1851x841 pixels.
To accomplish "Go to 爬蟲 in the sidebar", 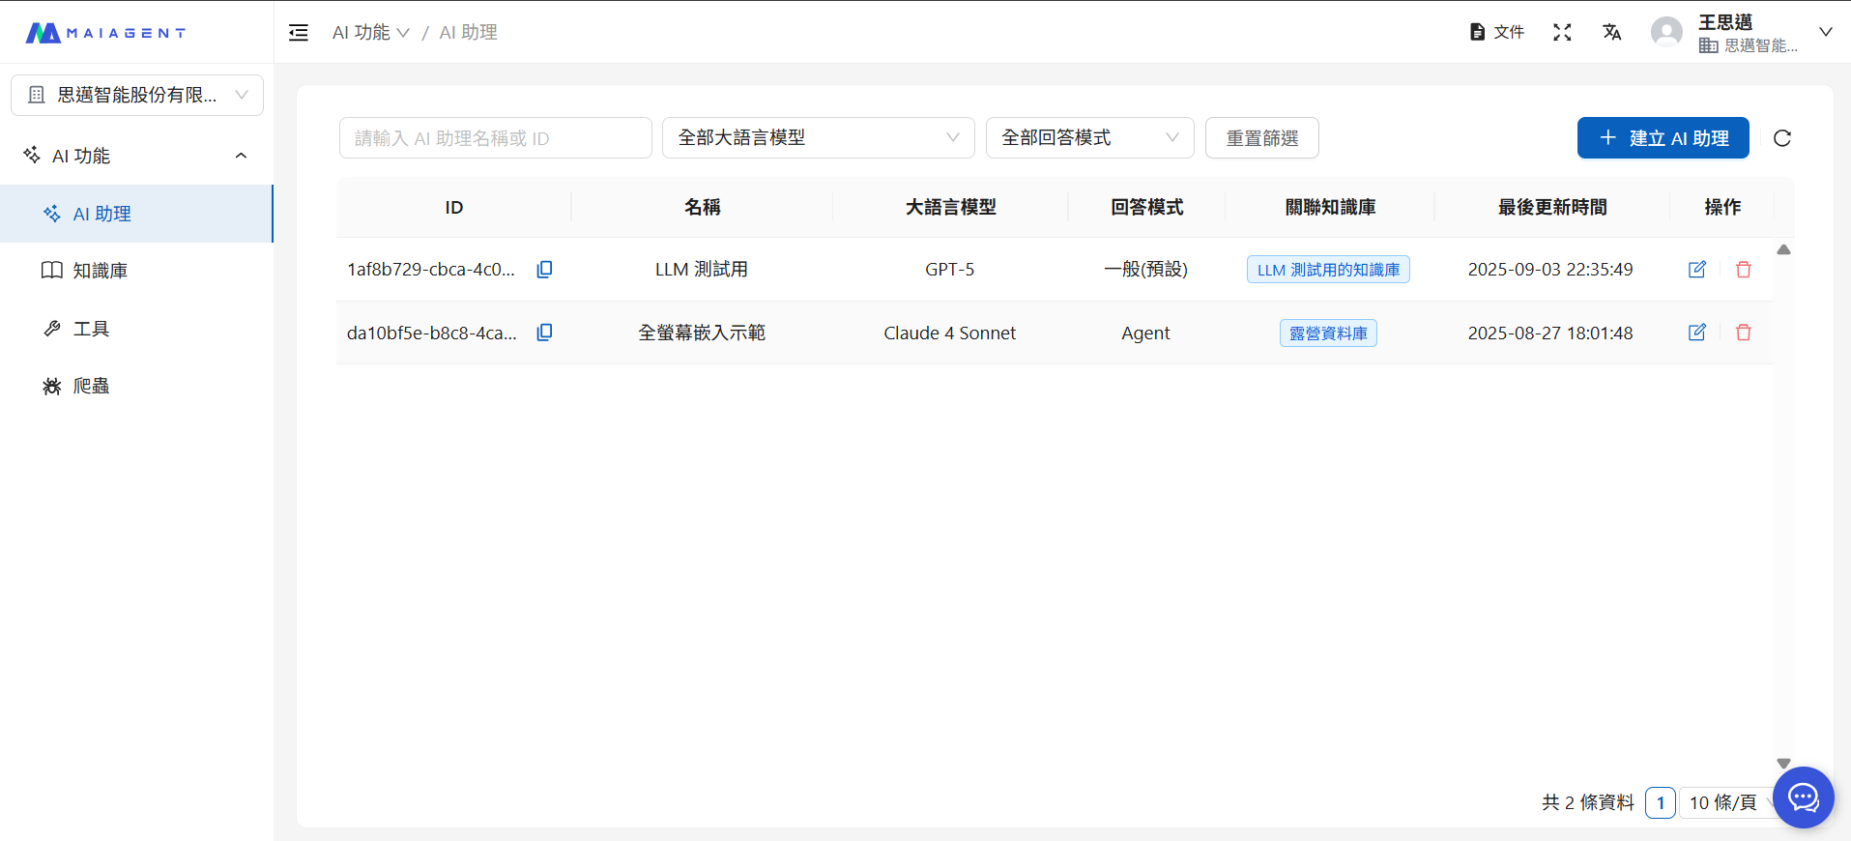I will point(91,386).
